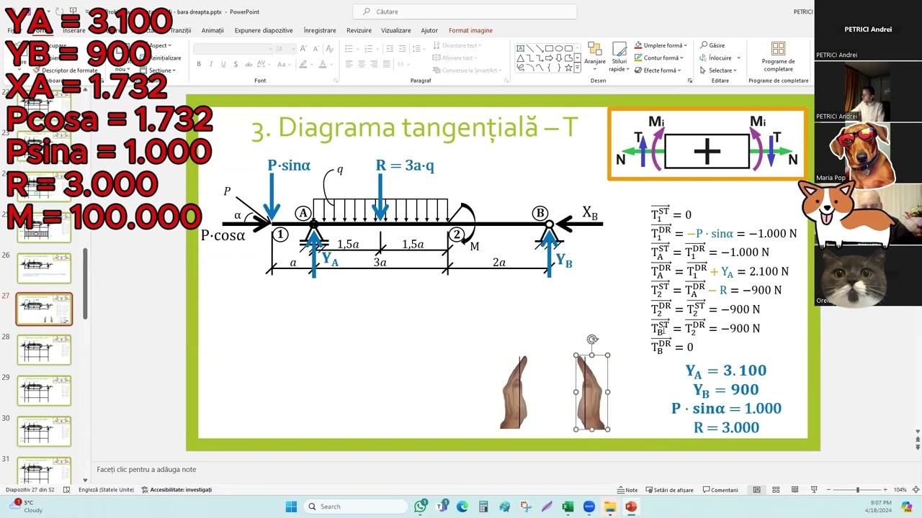Open Zoom app from the taskbar
Image resolution: width=922 pixels, height=518 pixels.
[x=588, y=506]
